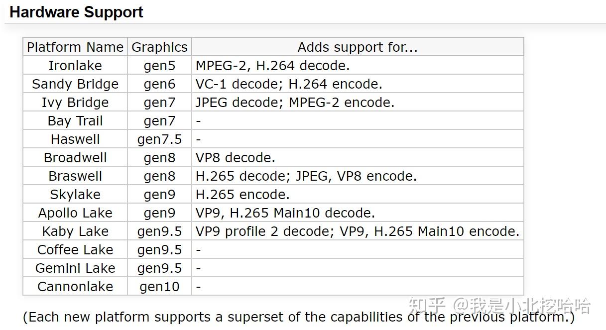The height and width of the screenshot is (330, 606).
Task: Select the "H.265 encode." cell for Skylake
Action: 242,195
